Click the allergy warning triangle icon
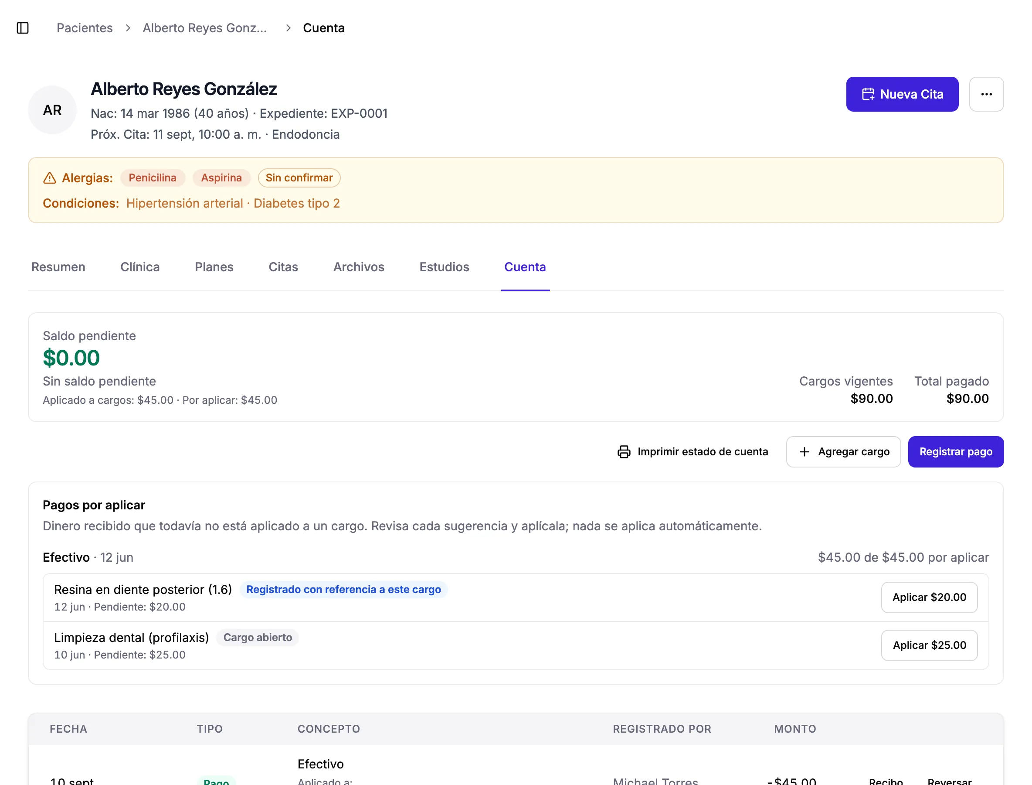This screenshot has width=1032, height=785. point(50,178)
